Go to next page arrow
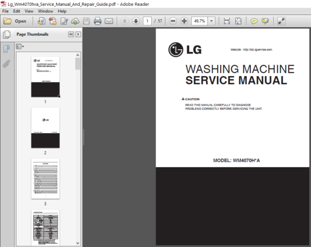 (136, 21)
